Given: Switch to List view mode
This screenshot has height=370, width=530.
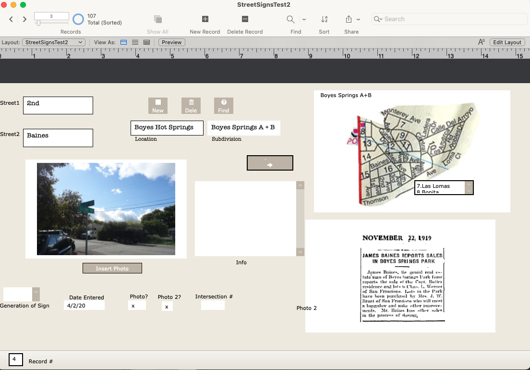Looking at the screenshot, I should [x=135, y=42].
